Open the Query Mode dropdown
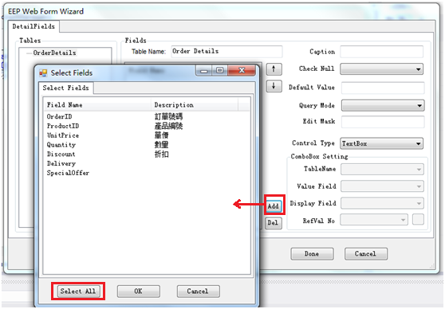Screen dimensions: 445x309 pos(383,105)
